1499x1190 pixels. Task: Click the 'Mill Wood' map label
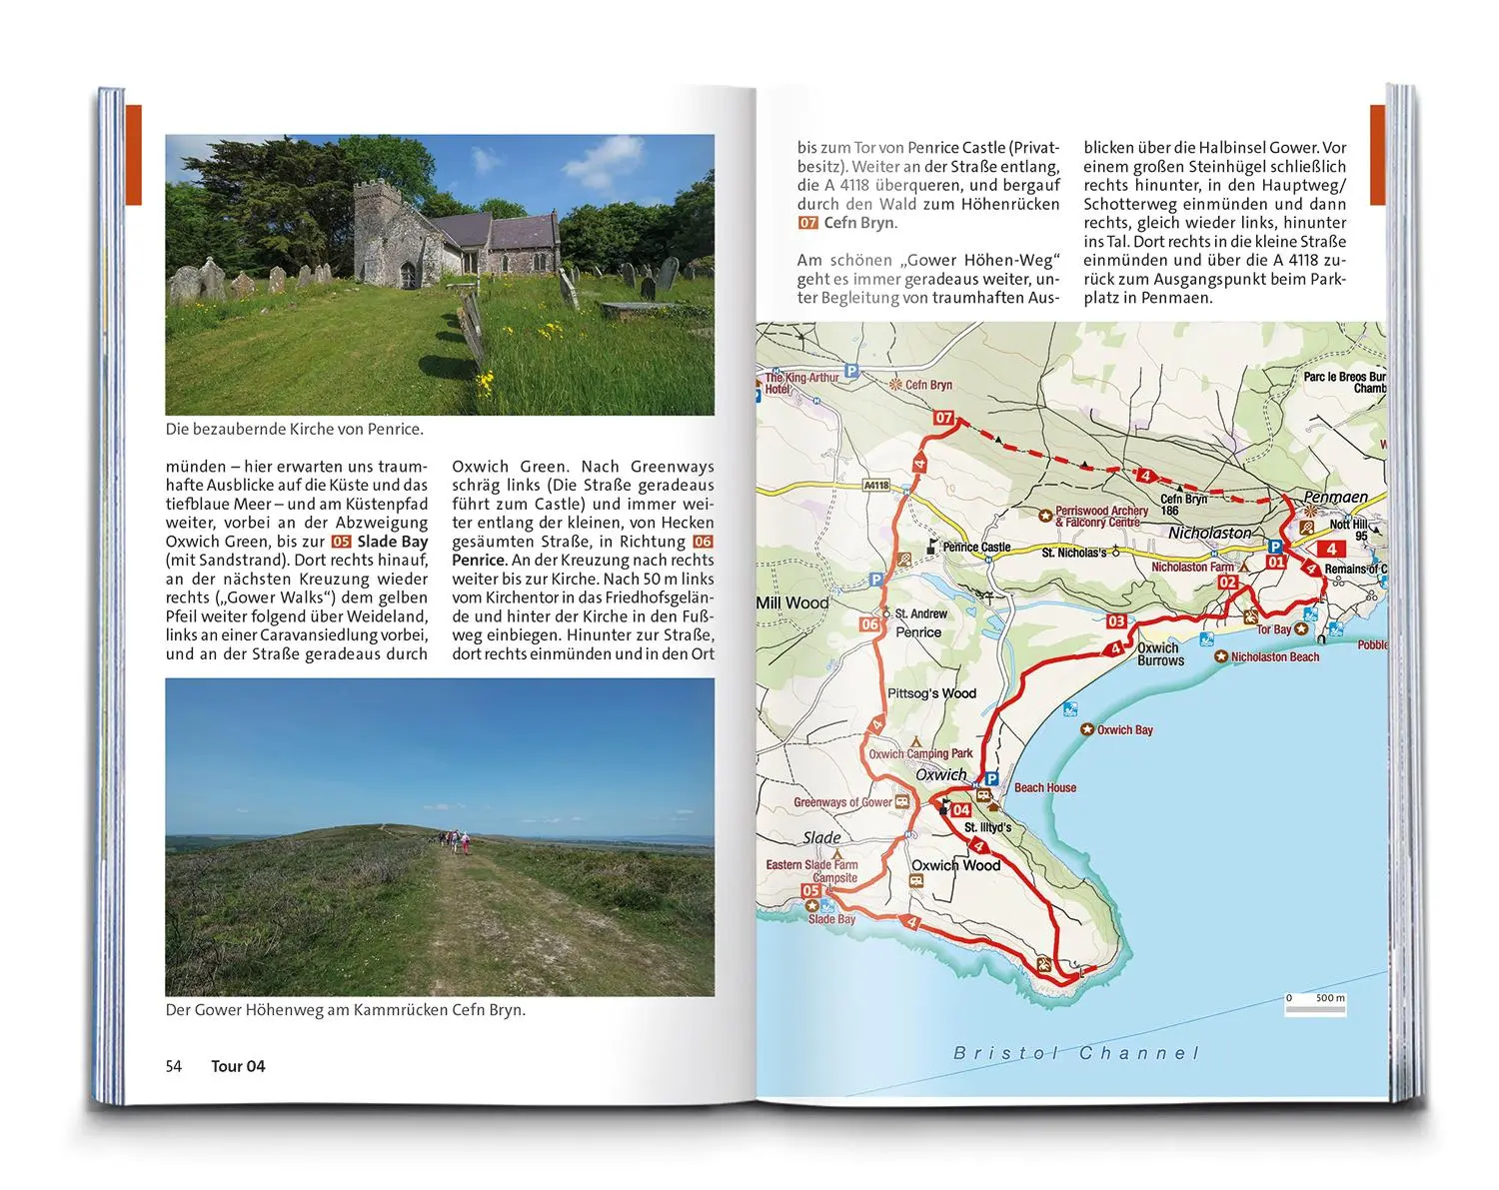click(x=792, y=602)
